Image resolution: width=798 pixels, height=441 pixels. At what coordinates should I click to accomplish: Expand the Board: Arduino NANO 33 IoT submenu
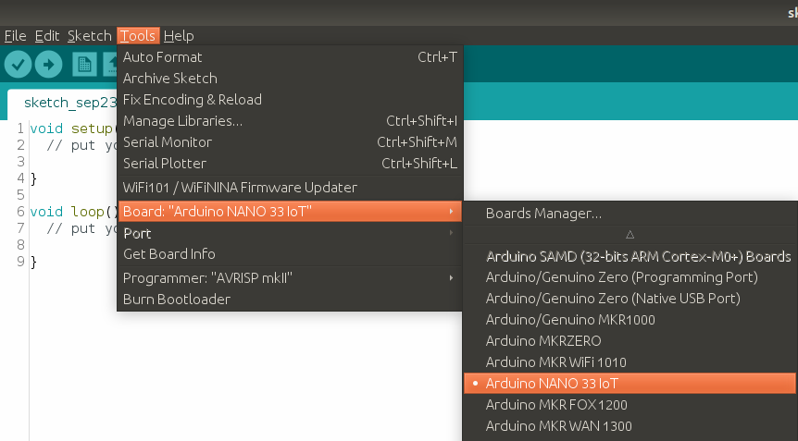pyautogui.click(x=290, y=212)
